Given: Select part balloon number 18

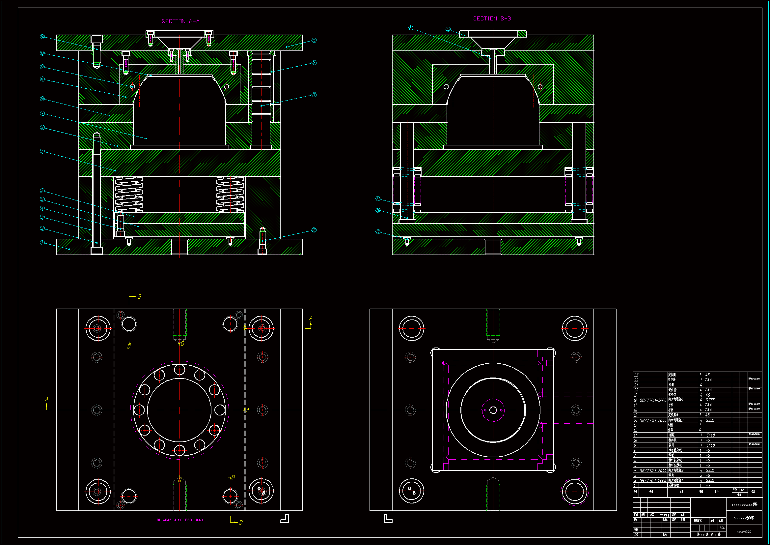Looking at the screenshot, I should [314, 230].
